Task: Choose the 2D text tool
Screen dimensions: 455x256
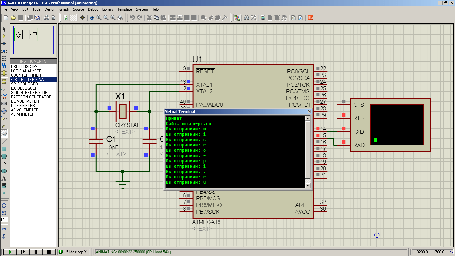Action: pos(4,178)
